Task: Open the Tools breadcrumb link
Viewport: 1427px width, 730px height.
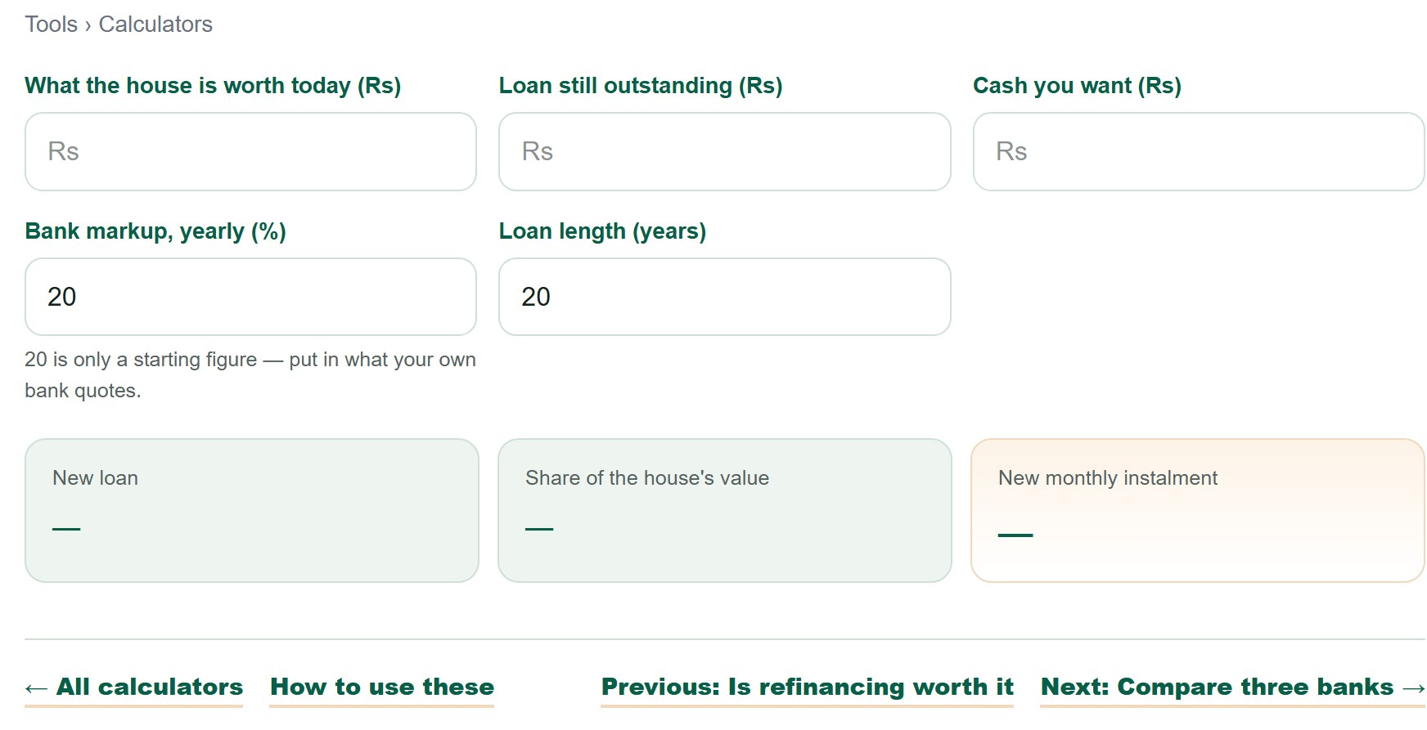Action: [x=51, y=25]
